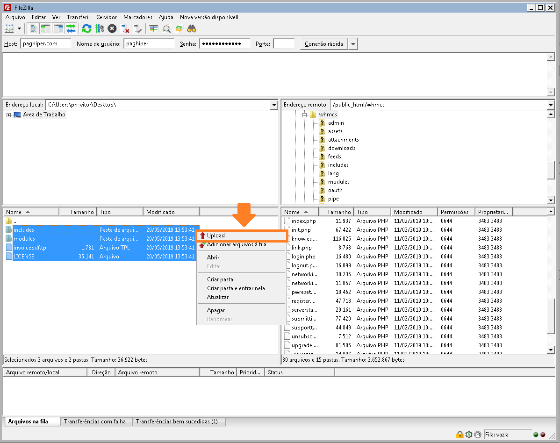Choose Adicionar arquivos à fila

point(242,244)
